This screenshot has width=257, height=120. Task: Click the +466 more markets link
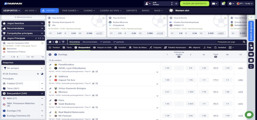point(240,68)
